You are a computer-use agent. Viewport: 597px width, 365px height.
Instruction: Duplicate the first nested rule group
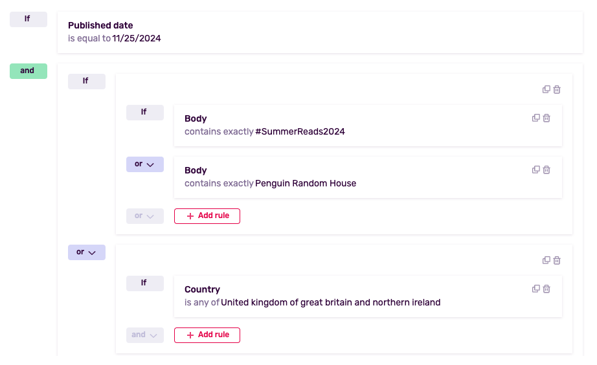[x=546, y=89]
